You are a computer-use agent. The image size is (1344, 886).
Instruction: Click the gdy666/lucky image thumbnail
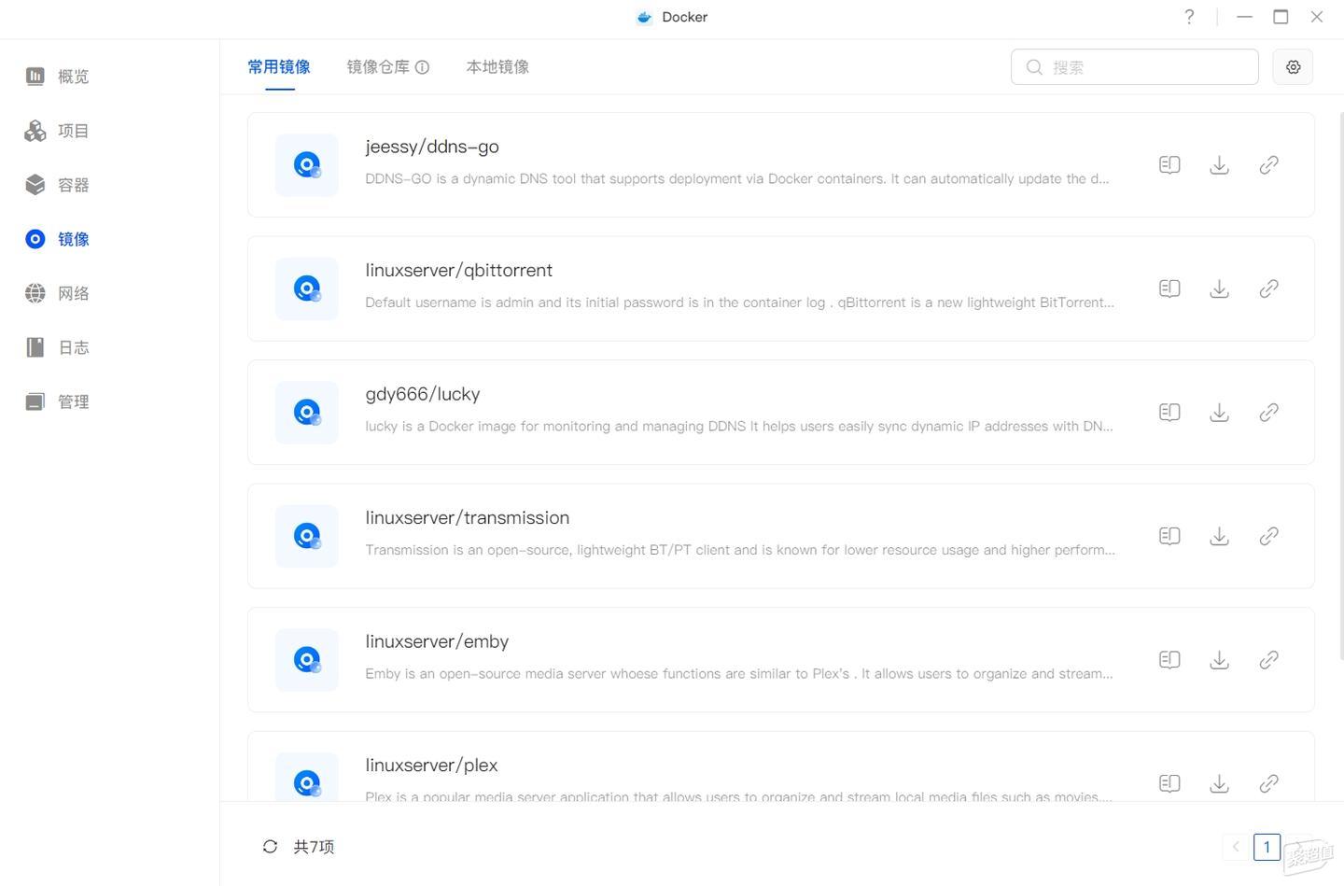(x=306, y=413)
